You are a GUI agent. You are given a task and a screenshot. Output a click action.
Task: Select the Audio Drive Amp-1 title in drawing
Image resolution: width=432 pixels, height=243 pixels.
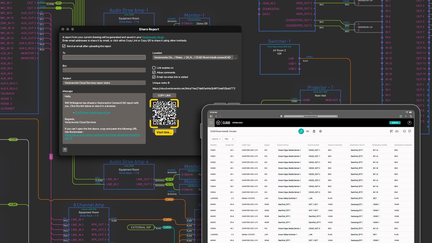pyautogui.click(x=129, y=10)
